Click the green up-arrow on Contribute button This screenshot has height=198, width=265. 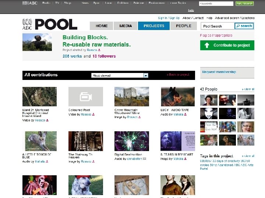(207, 45)
